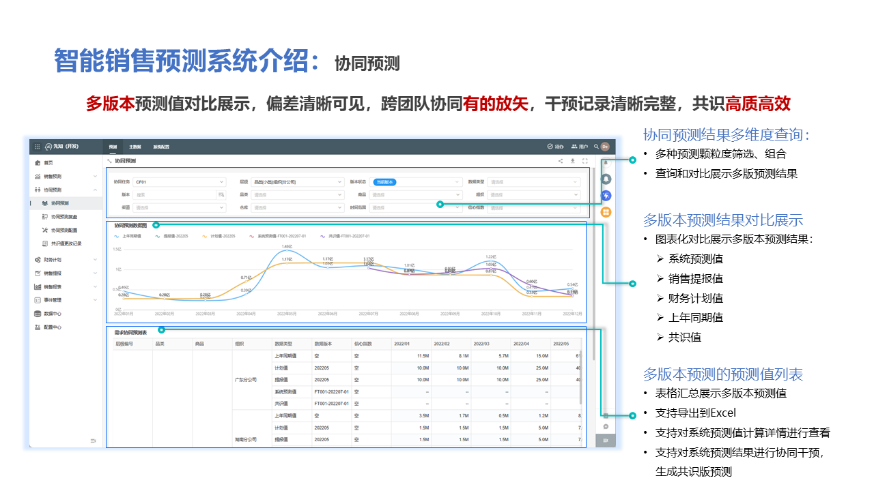874x491 pixels.
Task: Switch to the 主数据 top tab
Action: tap(136, 147)
